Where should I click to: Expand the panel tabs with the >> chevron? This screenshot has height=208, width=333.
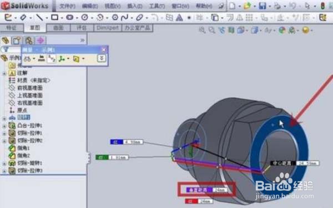coord(82,40)
